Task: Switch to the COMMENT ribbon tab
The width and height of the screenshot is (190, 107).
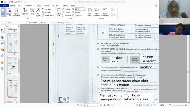Action: click(29, 6)
